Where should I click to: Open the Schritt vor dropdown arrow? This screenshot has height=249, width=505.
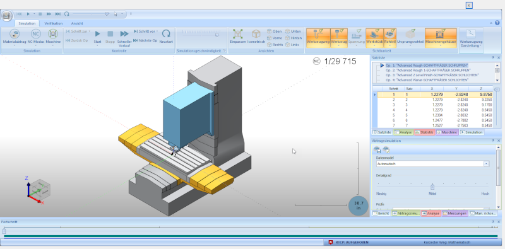click(157, 32)
